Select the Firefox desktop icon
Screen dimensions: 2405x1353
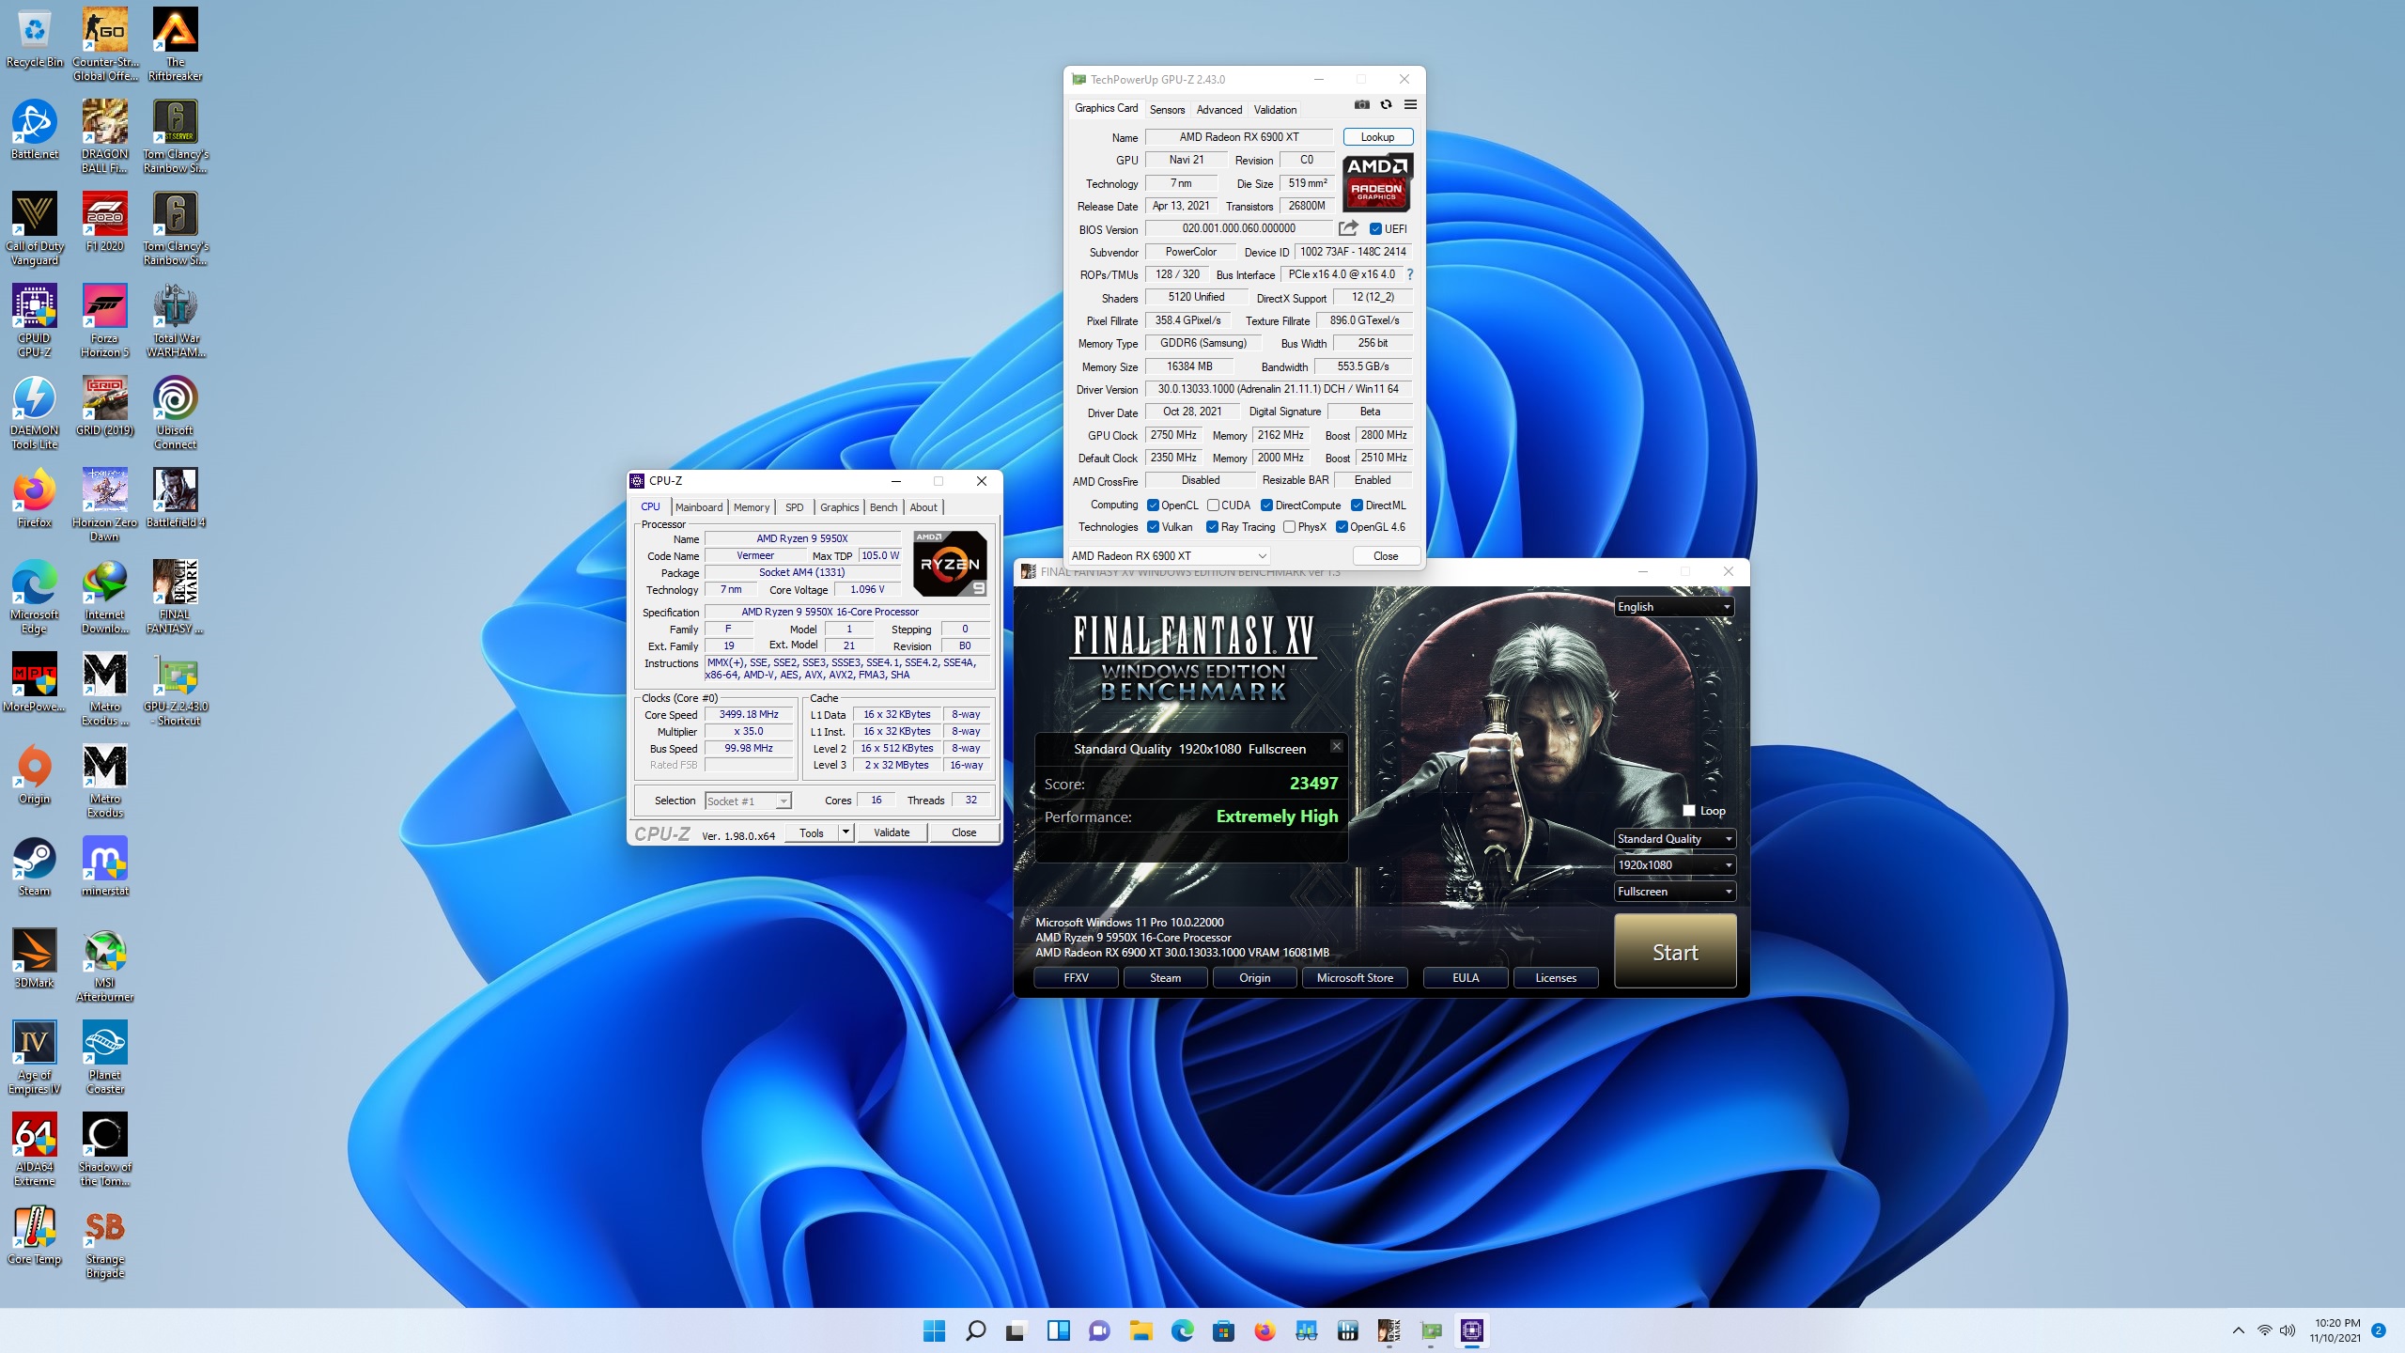35,498
